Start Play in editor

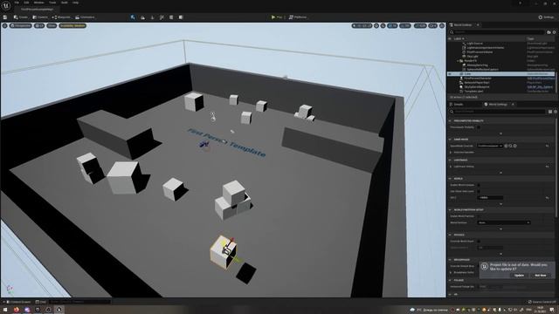pyautogui.click(x=277, y=17)
